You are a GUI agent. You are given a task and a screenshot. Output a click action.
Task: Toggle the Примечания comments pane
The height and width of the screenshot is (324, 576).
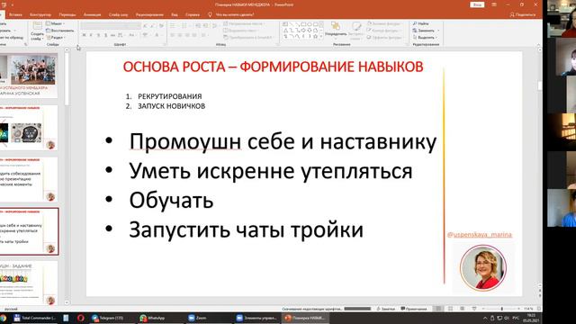(x=414, y=309)
